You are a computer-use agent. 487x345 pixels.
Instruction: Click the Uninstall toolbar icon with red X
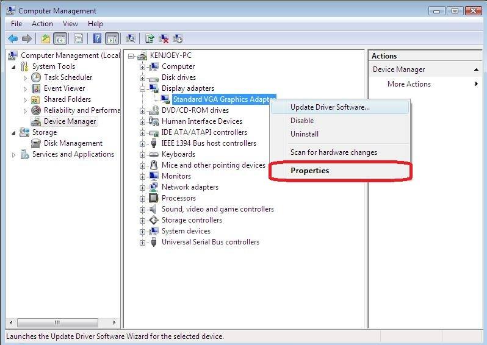click(164, 38)
